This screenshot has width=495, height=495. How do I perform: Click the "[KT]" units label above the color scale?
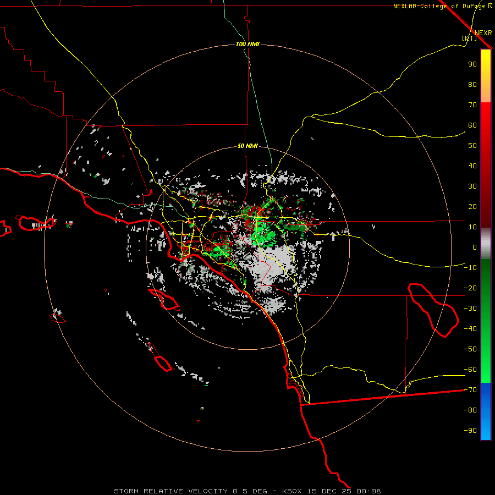click(469, 38)
